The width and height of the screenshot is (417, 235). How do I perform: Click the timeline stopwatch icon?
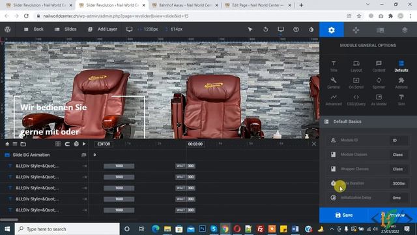tap(76, 144)
